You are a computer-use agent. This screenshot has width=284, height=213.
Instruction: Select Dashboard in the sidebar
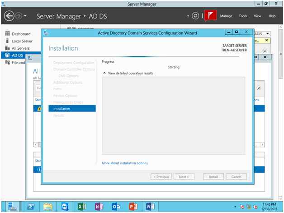(21, 34)
